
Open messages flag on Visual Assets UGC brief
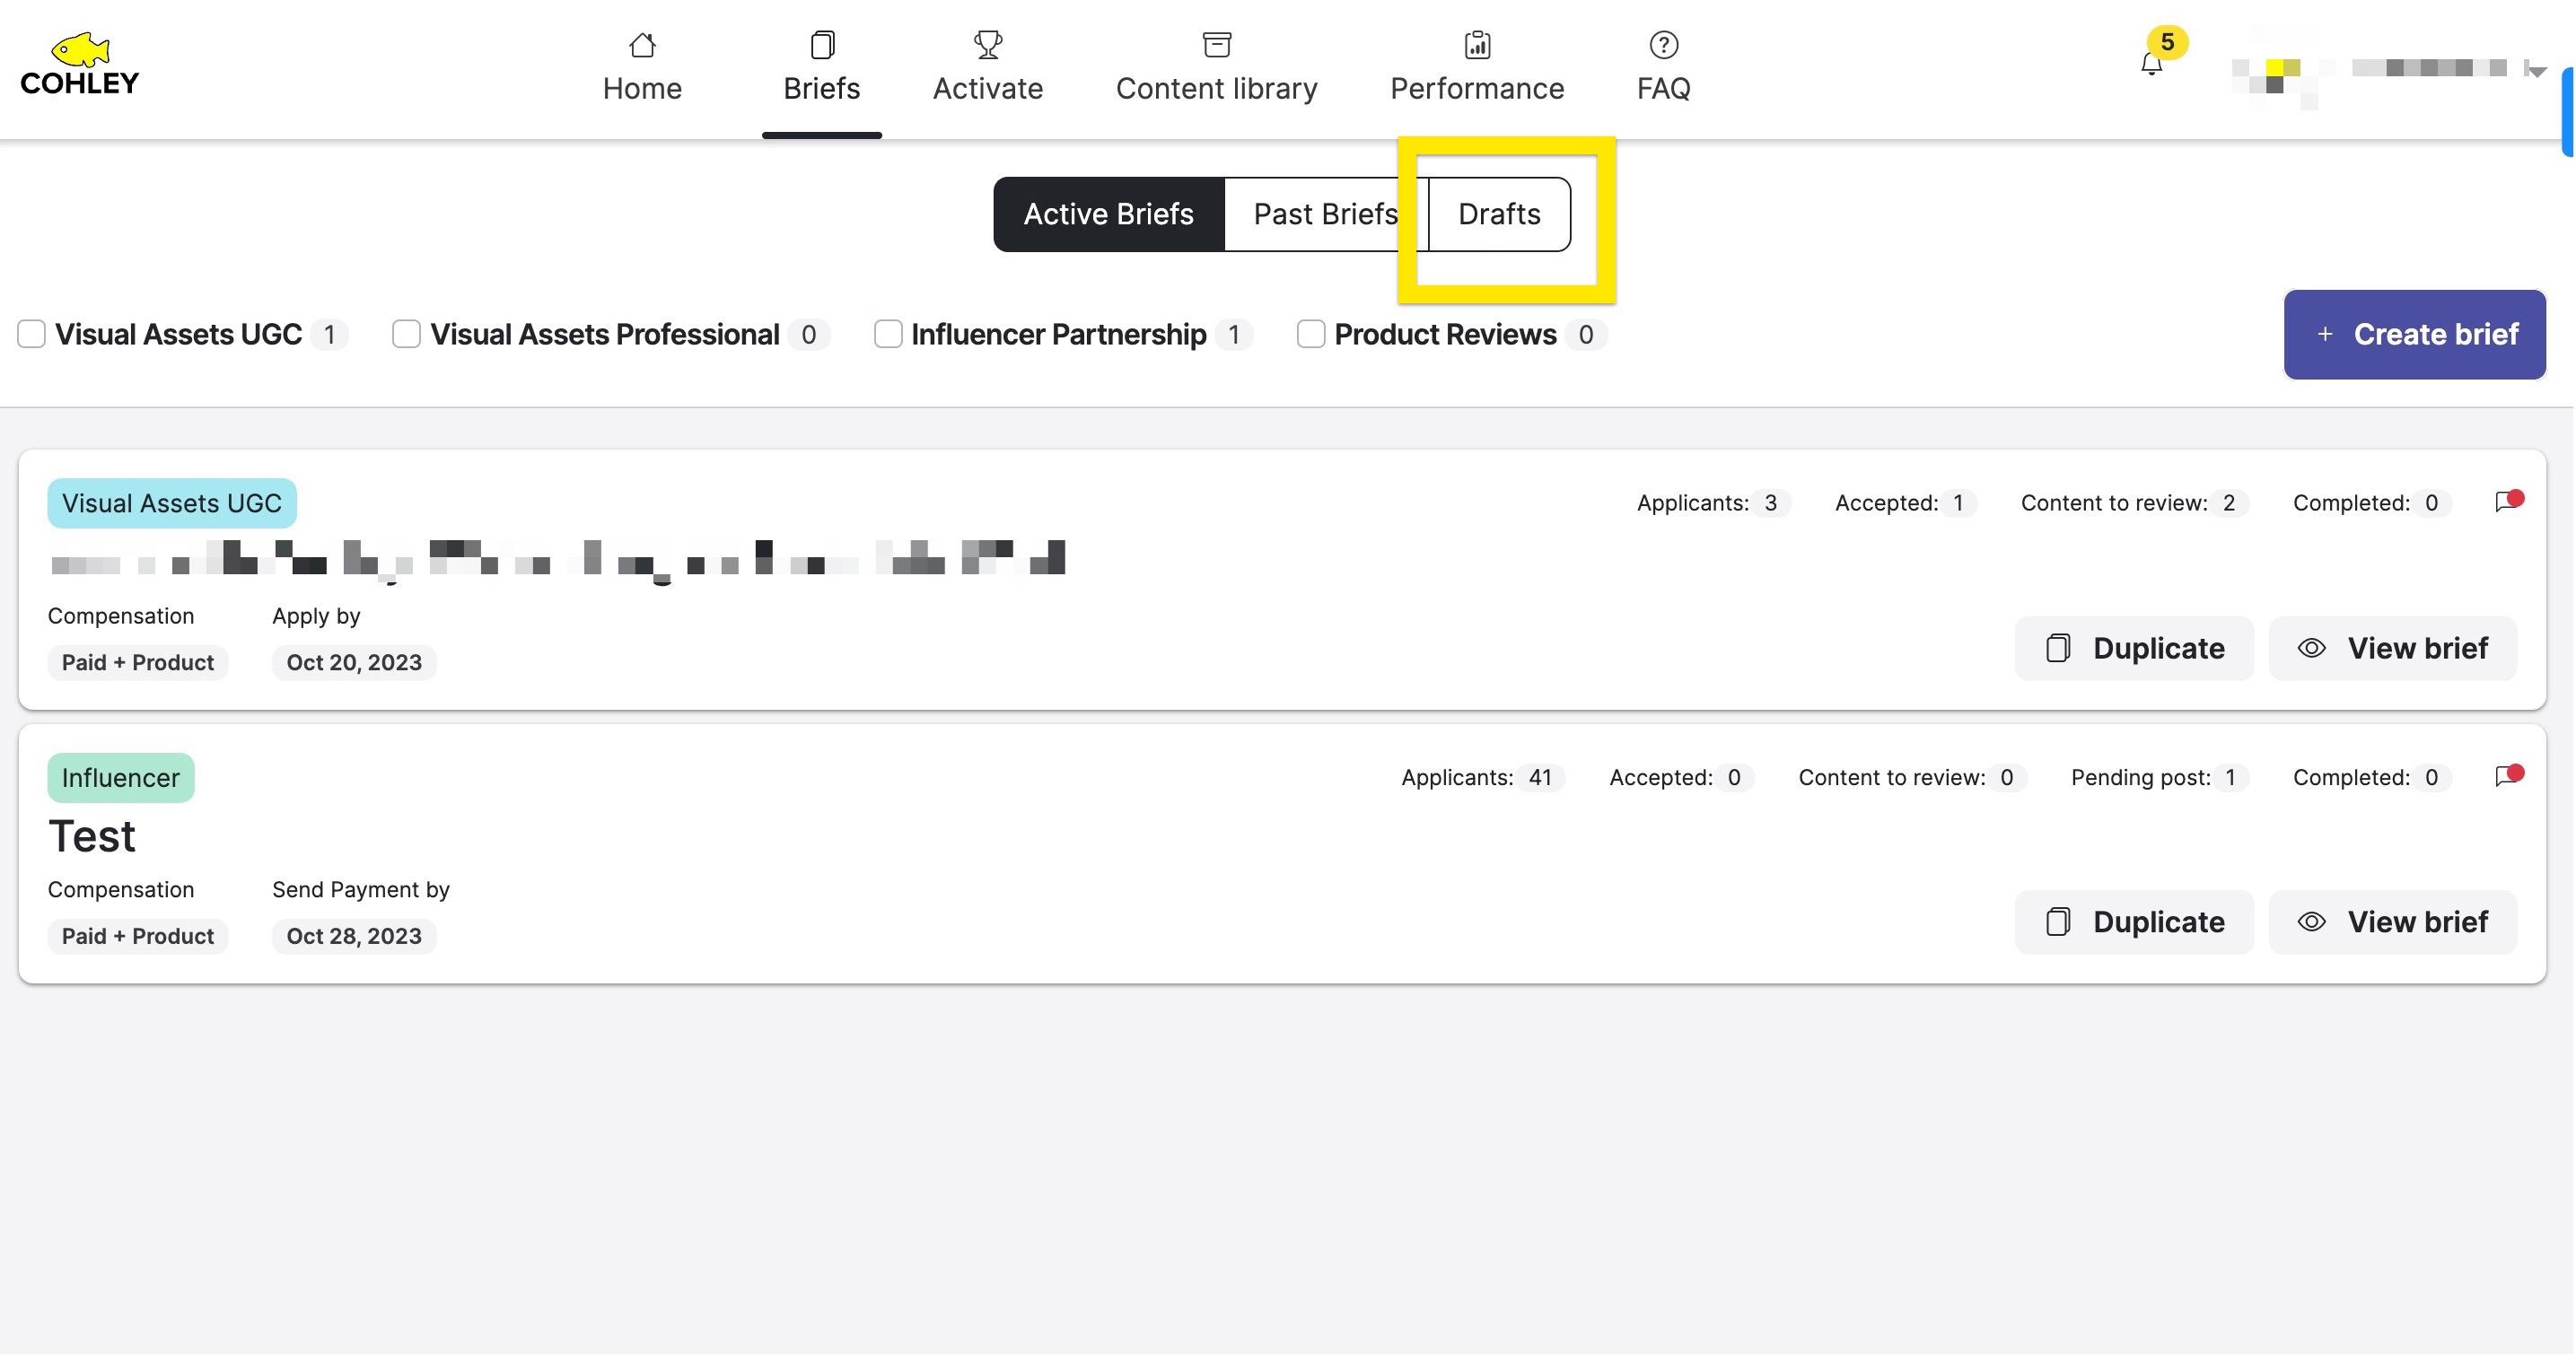(2507, 502)
